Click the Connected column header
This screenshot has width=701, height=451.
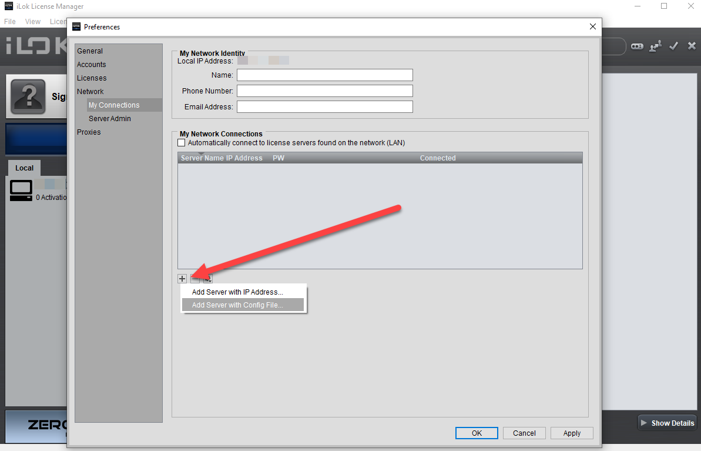438,158
